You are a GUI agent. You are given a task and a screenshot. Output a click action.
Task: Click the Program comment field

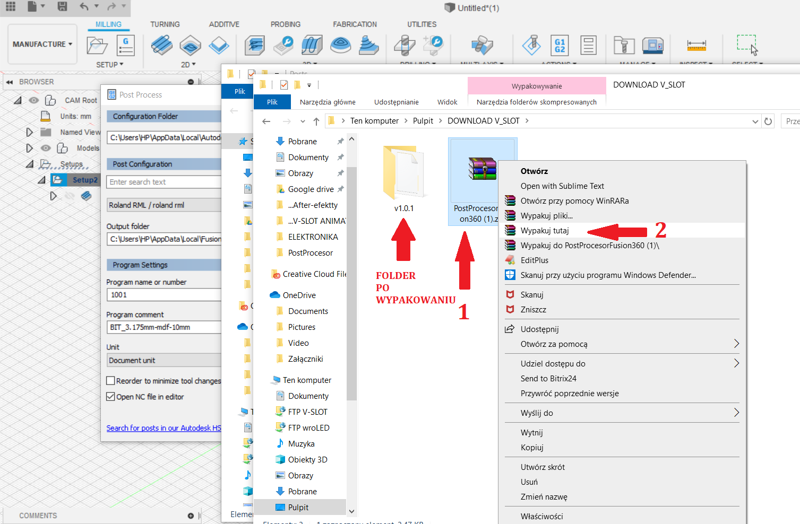(164, 327)
